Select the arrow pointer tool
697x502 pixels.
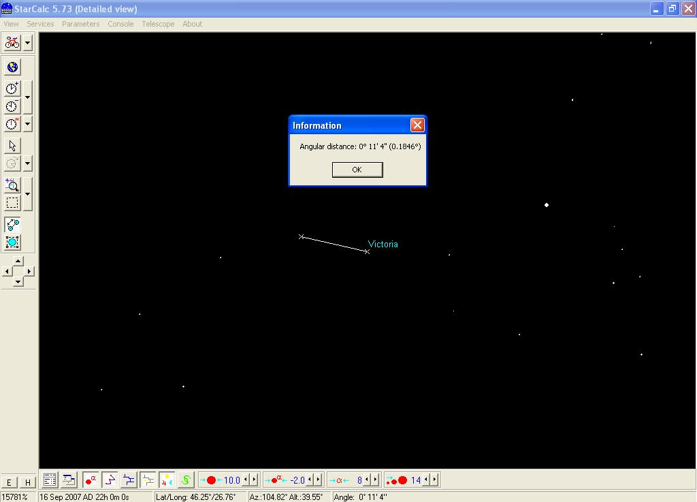coord(12,146)
